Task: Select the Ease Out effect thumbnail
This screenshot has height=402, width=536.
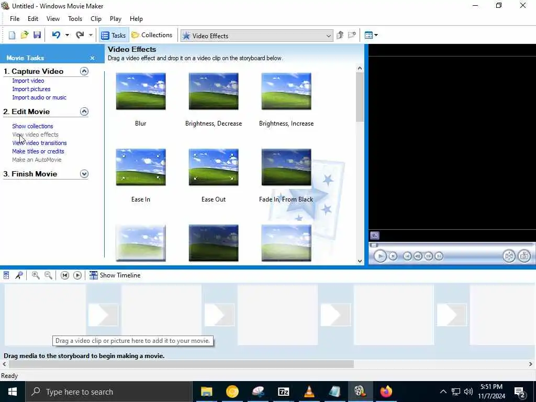Action: pyautogui.click(x=214, y=167)
